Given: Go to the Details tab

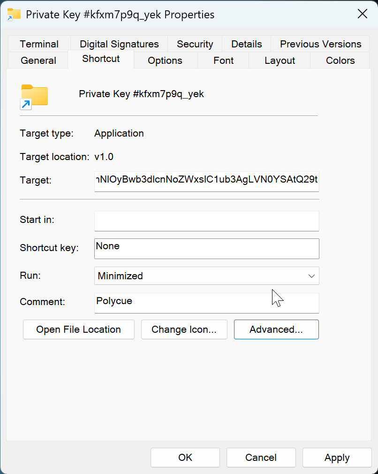Looking at the screenshot, I should [246, 44].
